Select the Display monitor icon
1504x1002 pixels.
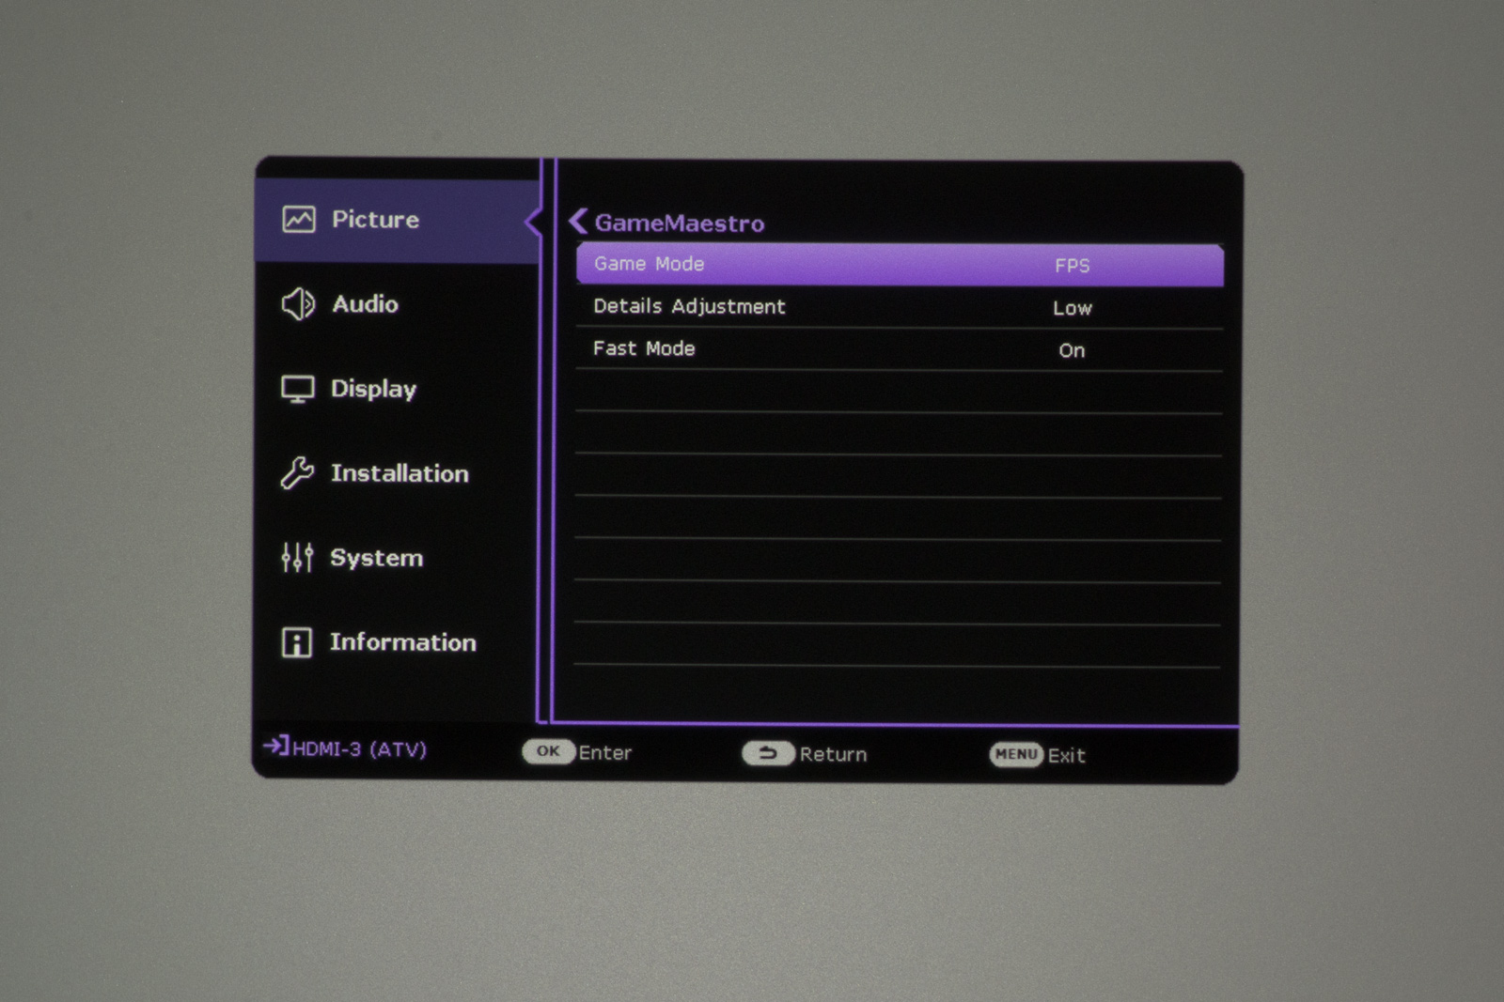(298, 389)
